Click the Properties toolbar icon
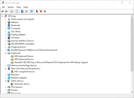This screenshot has height=98, width=134. (x=17, y=11)
